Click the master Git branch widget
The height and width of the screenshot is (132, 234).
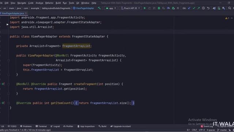[x=222, y=130]
